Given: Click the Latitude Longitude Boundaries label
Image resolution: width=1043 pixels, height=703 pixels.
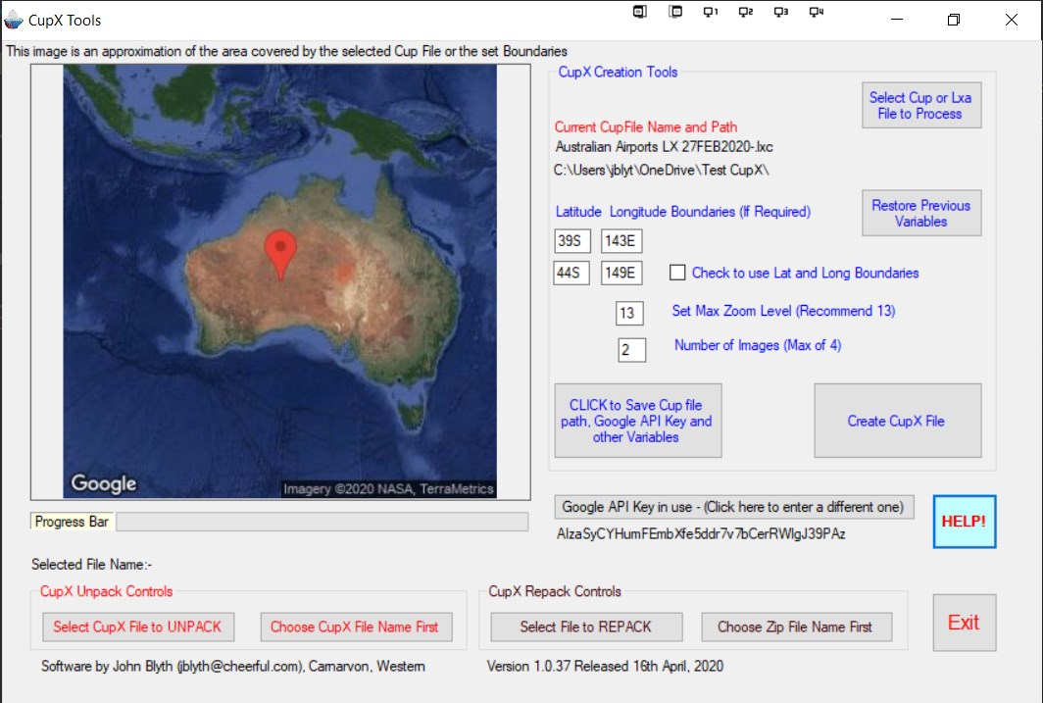Looking at the screenshot, I should (683, 212).
